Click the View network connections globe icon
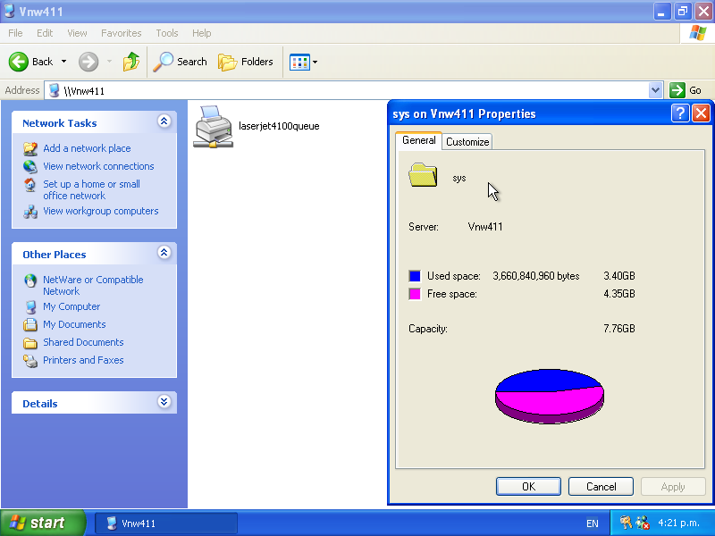 (x=30, y=166)
